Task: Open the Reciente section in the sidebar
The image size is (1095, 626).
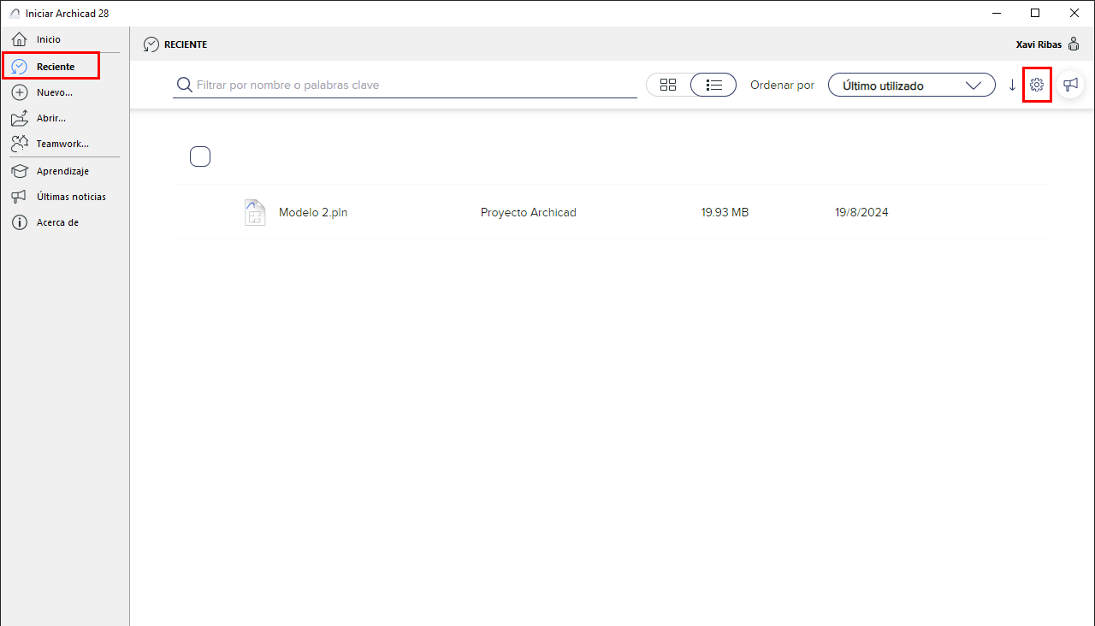Action: (x=51, y=66)
